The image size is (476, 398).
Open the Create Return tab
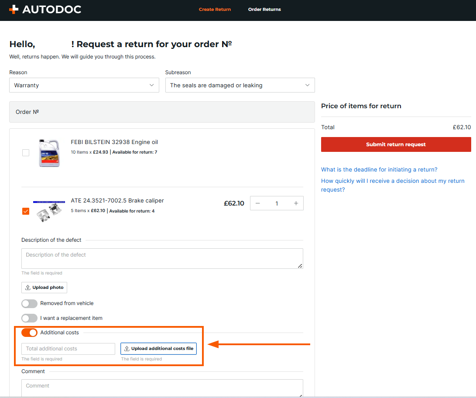pos(215,9)
